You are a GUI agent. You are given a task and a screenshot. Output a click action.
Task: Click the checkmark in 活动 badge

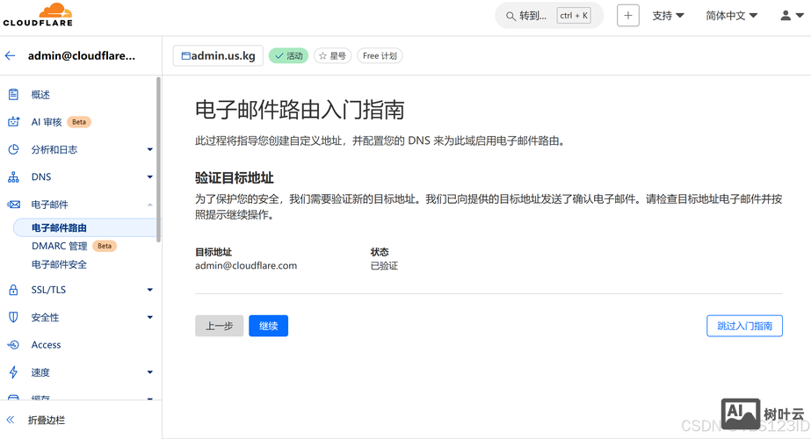tap(279, 56)
